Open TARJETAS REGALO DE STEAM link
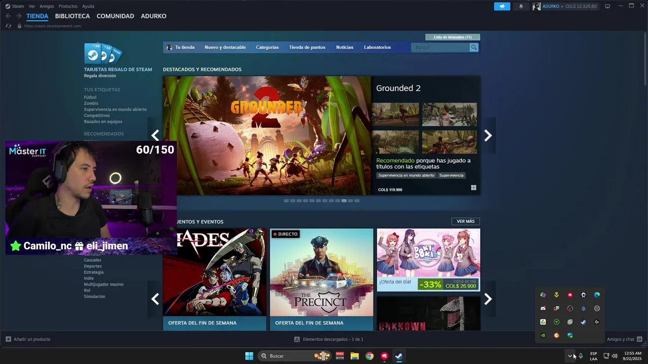The image size is (648, 364). click(118, 69)
